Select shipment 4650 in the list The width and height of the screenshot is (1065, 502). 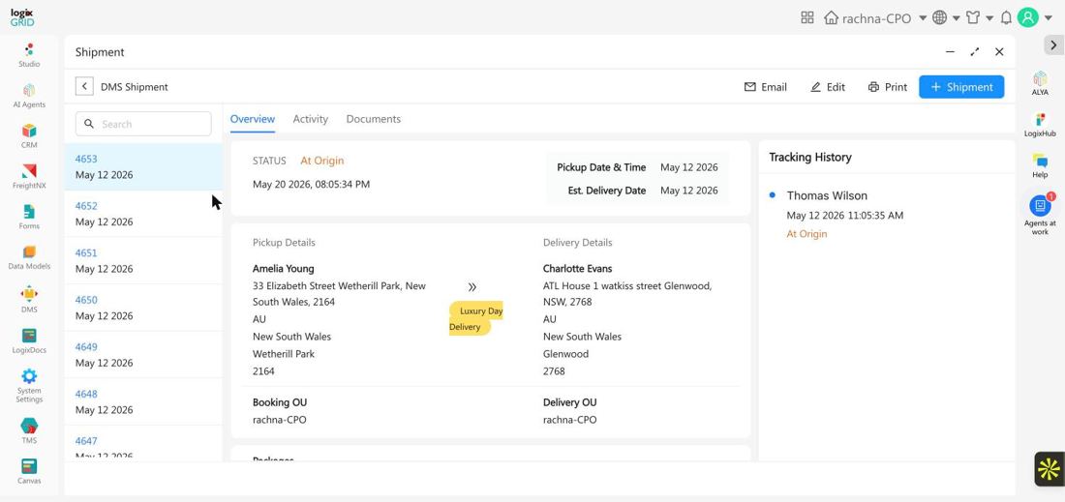(143, 308)
